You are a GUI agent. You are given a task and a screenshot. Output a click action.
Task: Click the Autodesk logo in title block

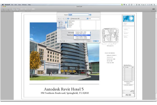point(128,19)
